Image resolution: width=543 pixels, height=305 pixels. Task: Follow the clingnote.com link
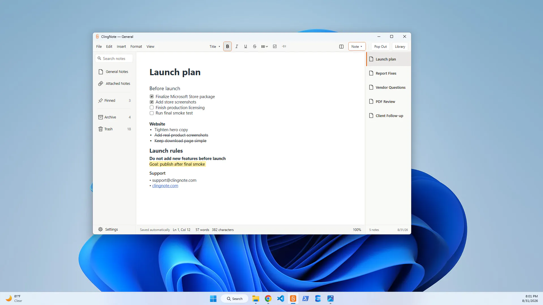[x=165, y=186]
